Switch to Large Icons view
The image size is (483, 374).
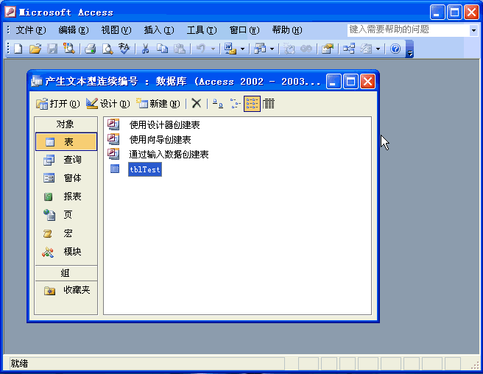click(218, 104)
